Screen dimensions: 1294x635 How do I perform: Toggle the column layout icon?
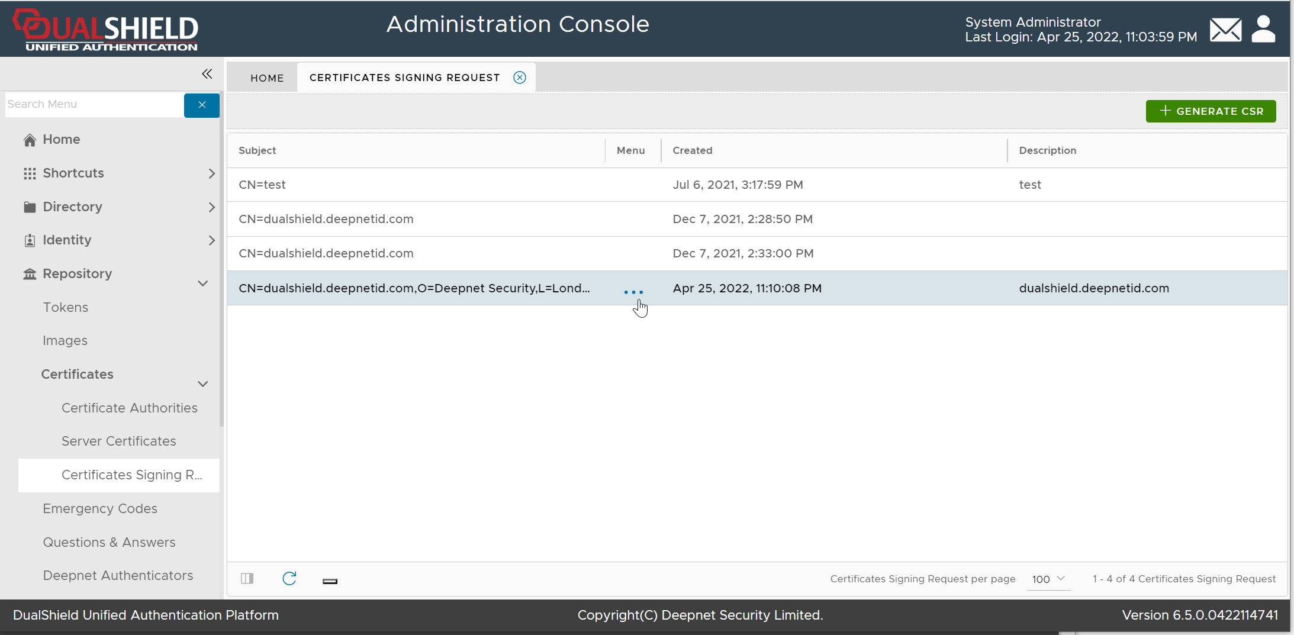tap(247, 579)
